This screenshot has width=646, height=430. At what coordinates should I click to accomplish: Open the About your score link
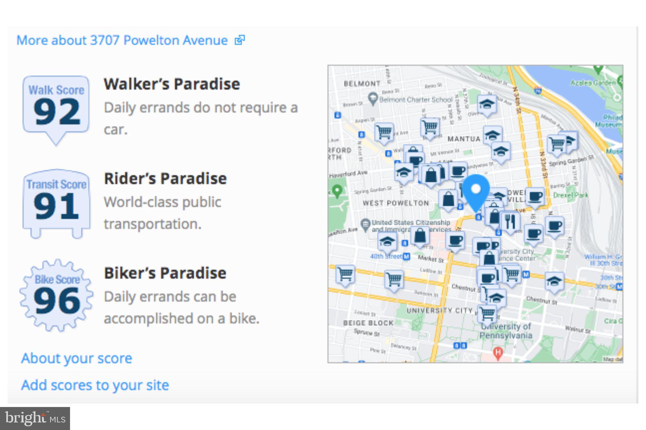[77, 358]
